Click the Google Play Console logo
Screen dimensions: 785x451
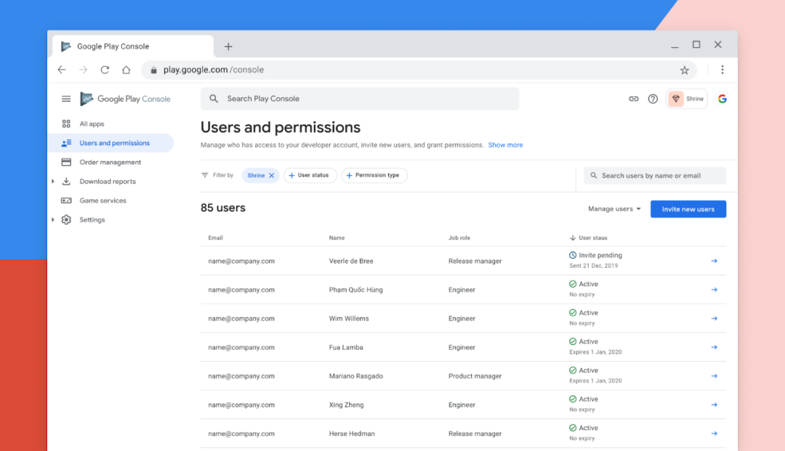(x=124, y=98)
